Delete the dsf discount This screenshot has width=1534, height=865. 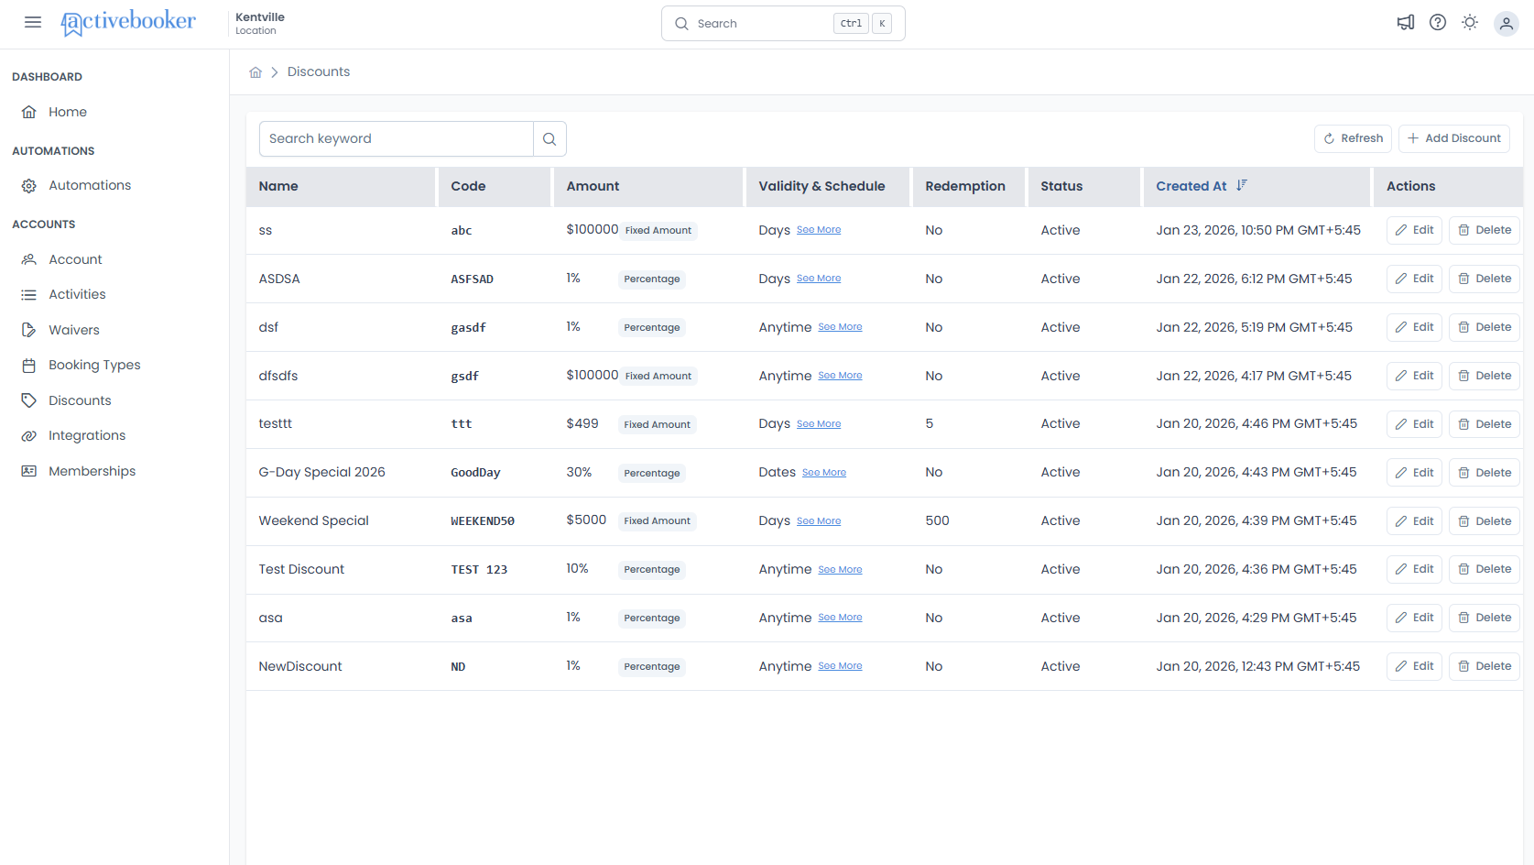tap(1484, 327)
